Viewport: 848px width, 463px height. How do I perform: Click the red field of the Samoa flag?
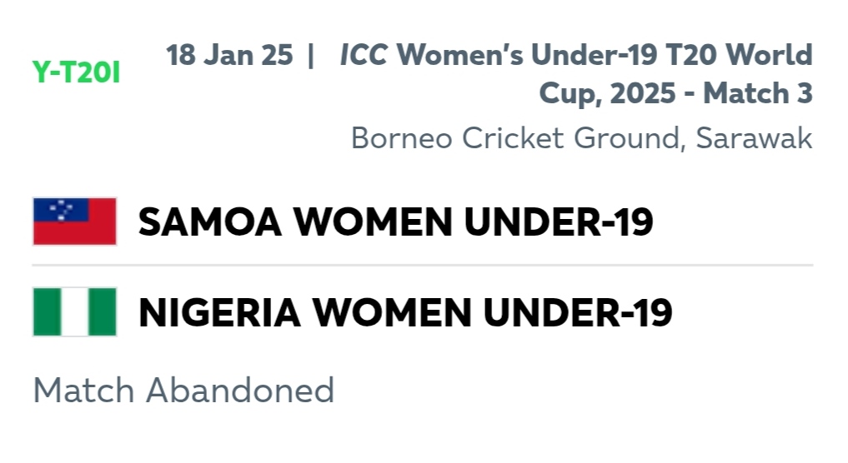tap(75, 233)
